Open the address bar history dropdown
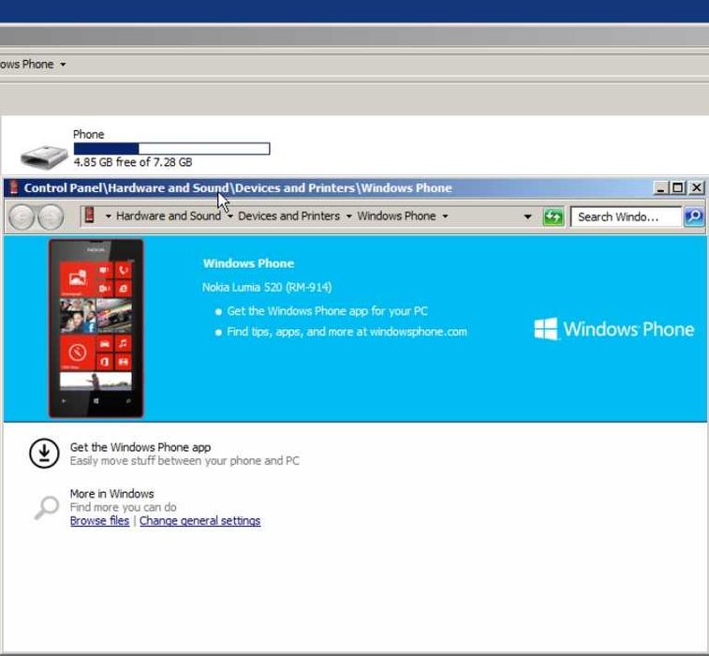Viewport: 709px width, 656px height. [x=527, y=216]
